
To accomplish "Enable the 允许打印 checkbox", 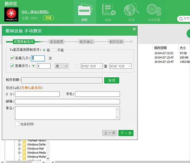I will pyautogui.click(x=17, y=124).
